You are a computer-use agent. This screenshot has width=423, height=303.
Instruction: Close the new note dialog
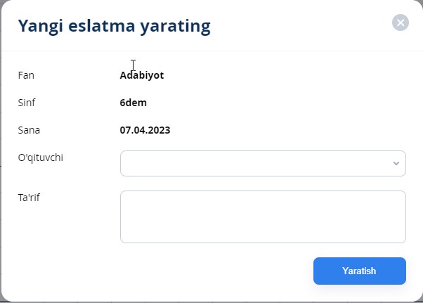click(x=401, y=22)
